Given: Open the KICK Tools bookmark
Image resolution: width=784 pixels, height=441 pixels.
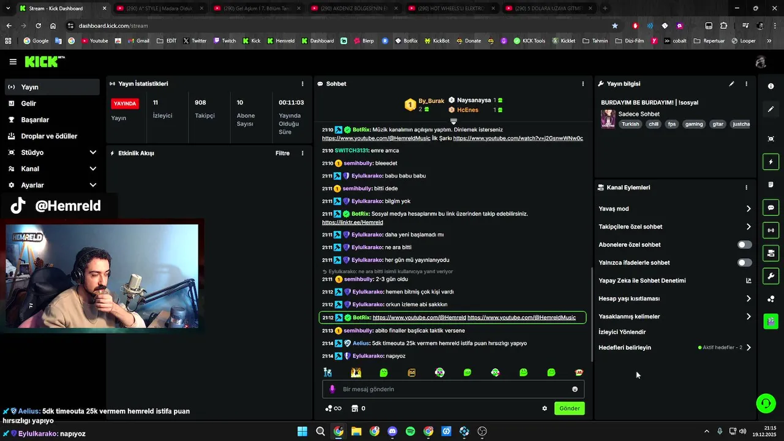Looking at the screenshot, I should (529, 41).
